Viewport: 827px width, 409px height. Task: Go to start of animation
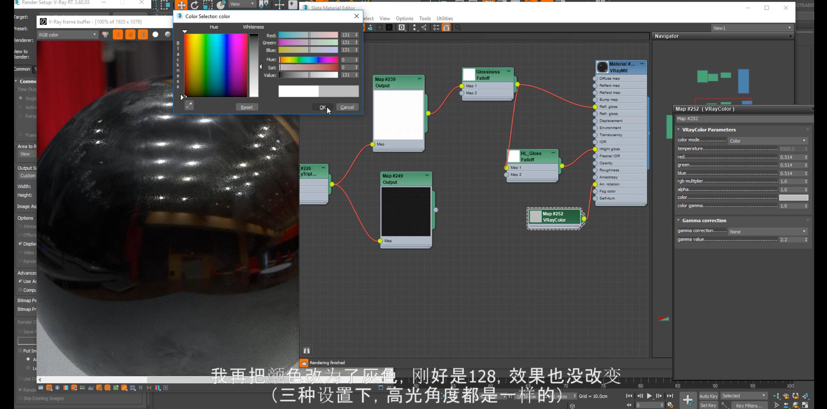point(629,396)
